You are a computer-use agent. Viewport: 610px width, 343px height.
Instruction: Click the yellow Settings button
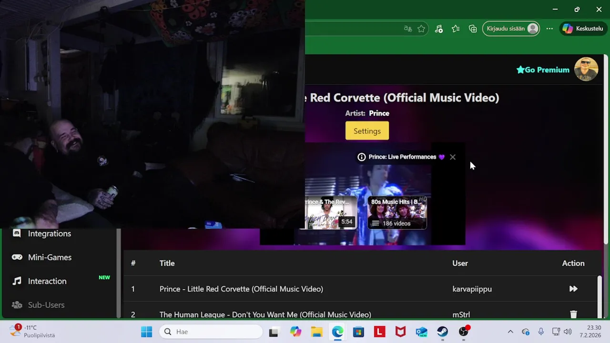point(367,131)
